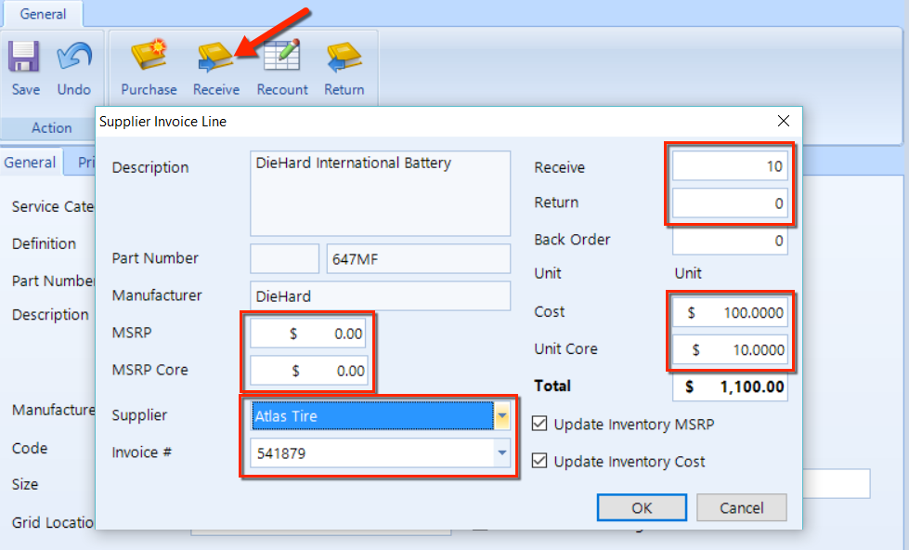Open the Purchase inventory tool
Screen dimensions: 909x550
149,59
